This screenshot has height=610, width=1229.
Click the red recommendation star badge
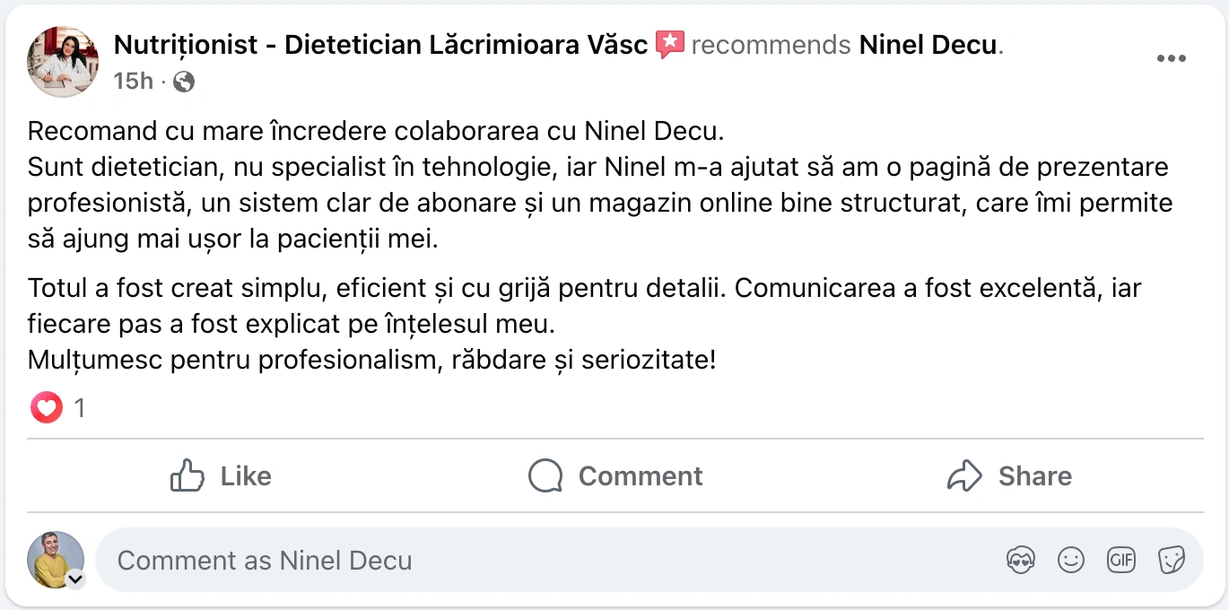click(x=669, y=44)
